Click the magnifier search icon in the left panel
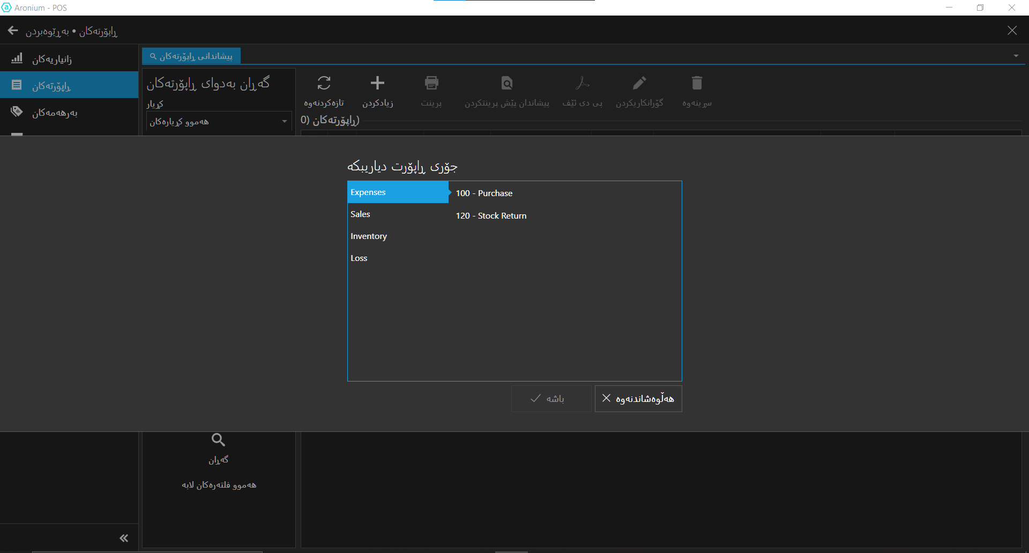The width and height of the screenshot is (1029, 553). pyautogui.click(x=218, y=440)
